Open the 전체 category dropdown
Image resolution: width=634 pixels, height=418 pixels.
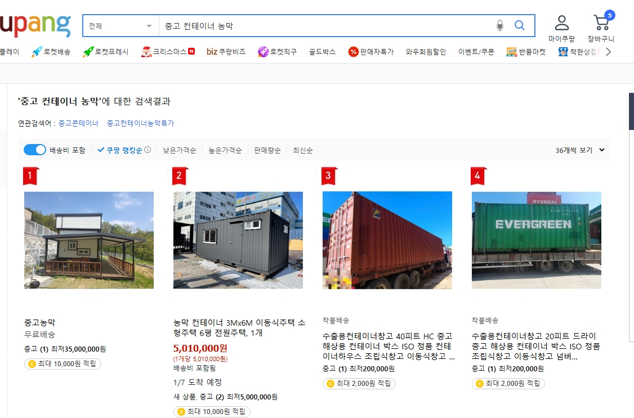pos(120,25)
